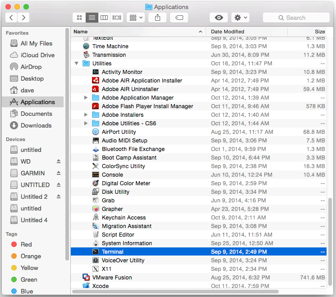This screenshot has width=336, height=297.
Task: Select the Yellow tag
Action: click(33, 268)
